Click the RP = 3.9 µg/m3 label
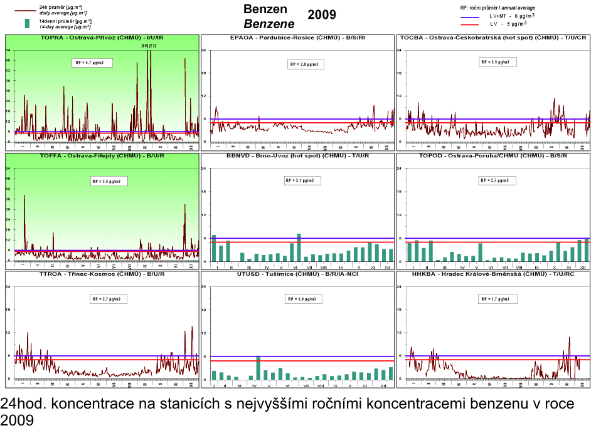Image resolution: width=596 pixels, height=433 pixels. (304, 65)
